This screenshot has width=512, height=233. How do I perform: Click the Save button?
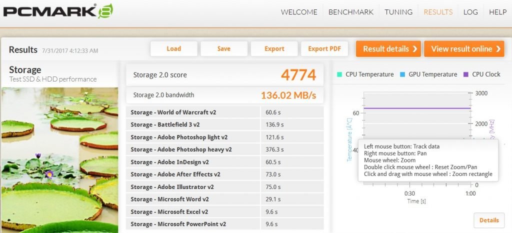click(x=224, y=48)
